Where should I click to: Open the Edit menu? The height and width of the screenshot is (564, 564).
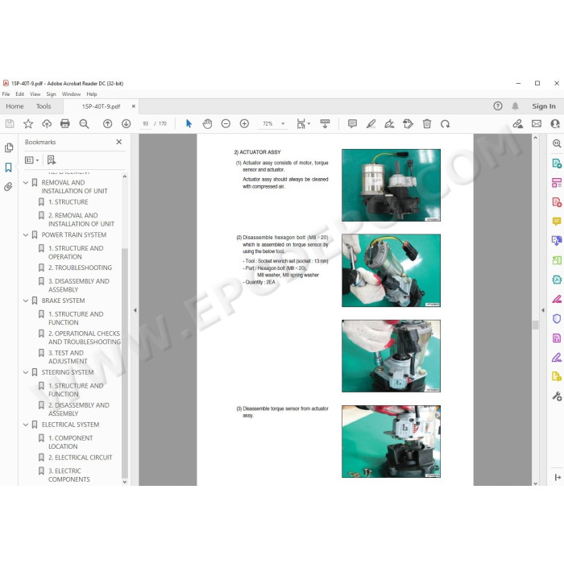click(x=20, y=94)
